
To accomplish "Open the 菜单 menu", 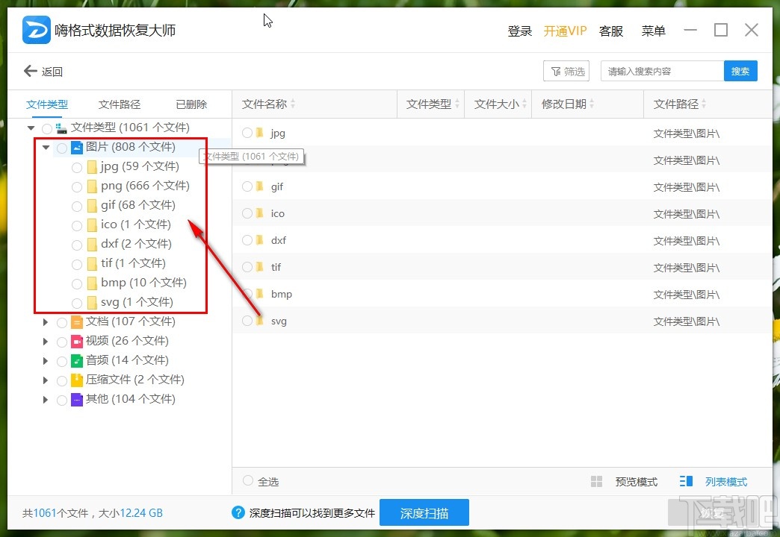I will tap(653, 31).
